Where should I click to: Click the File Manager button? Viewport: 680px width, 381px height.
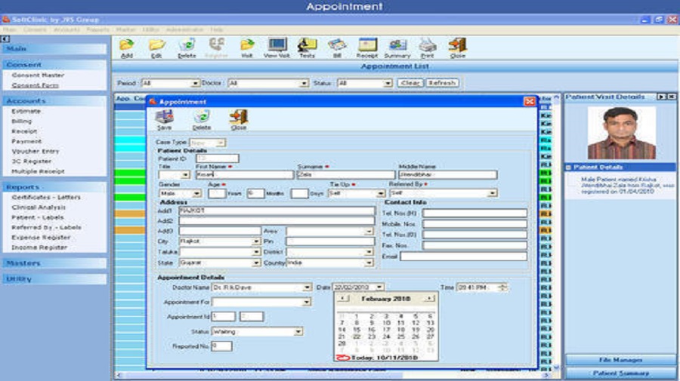point(620,360)
